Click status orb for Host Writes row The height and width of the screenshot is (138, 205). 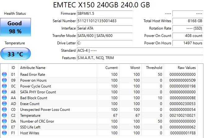4,133
